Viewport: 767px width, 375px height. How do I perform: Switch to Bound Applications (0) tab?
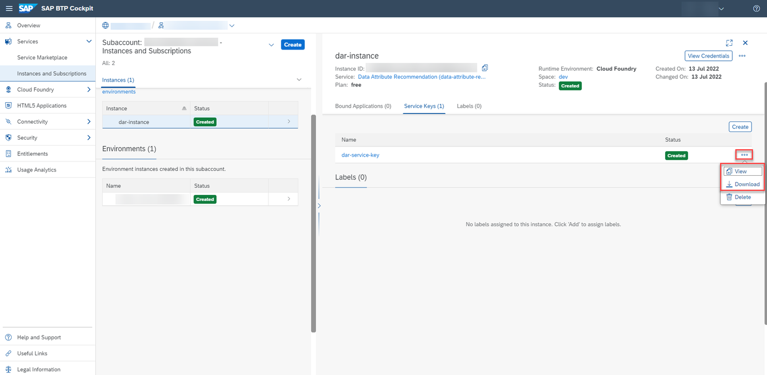363,106
